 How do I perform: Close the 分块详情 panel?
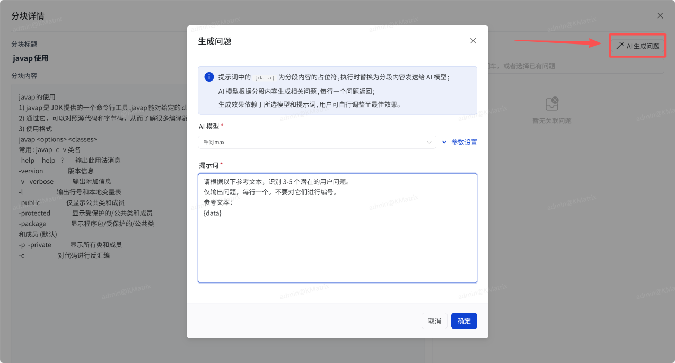coord(660,15)
